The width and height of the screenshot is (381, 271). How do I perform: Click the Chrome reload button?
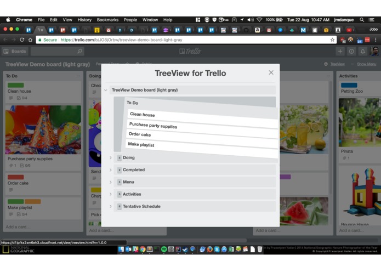point(22,39)
